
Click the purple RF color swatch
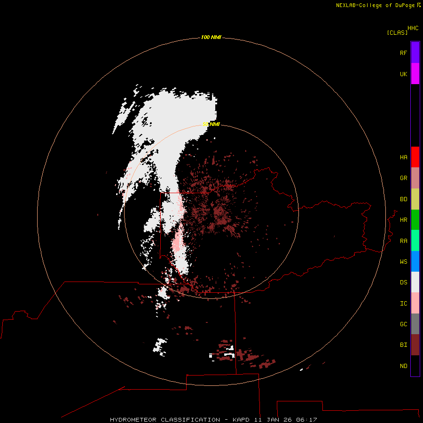[x=415, y=53]
